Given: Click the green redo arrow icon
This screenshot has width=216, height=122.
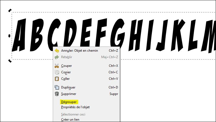Looking at the screenshot, I should 57,57.
